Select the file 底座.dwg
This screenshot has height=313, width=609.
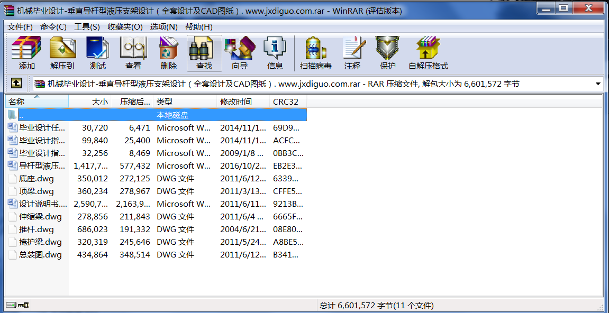[x=157, y=179]
